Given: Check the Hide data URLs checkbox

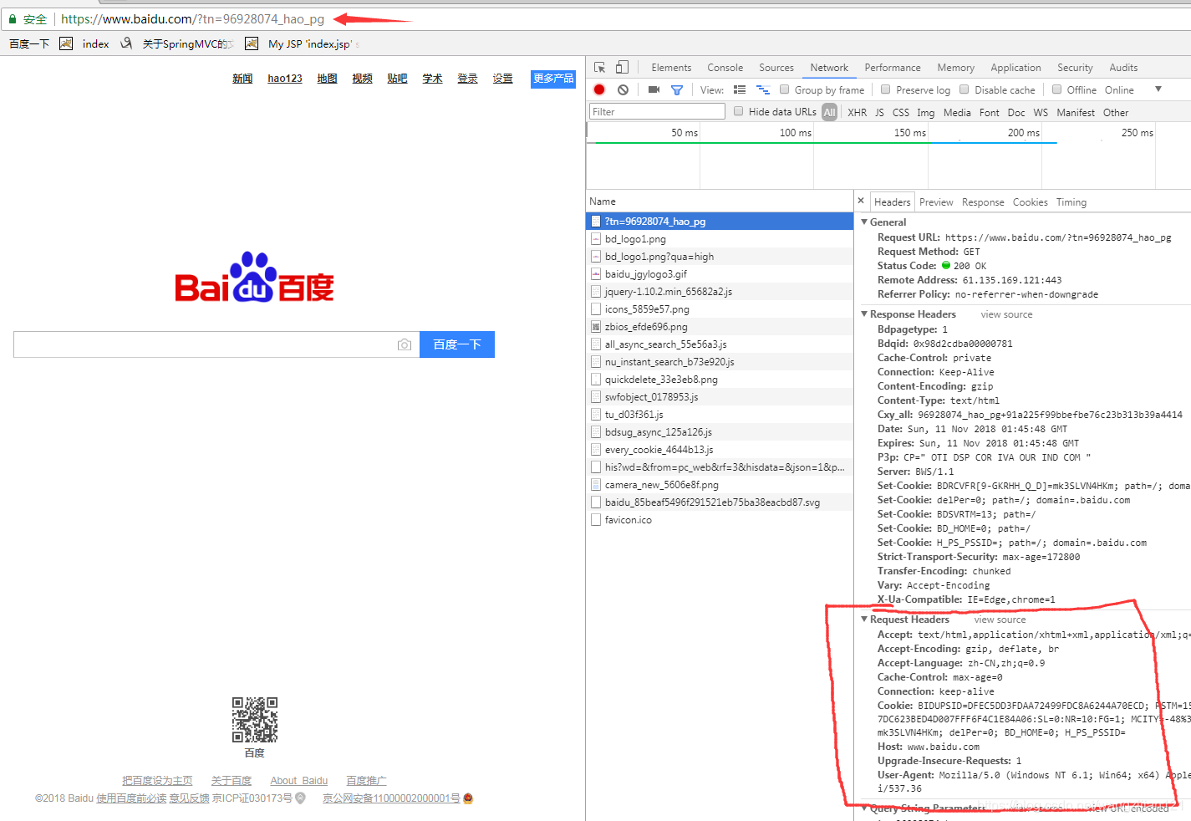Looking at the screenshot, I should click(x=738, y=111).
